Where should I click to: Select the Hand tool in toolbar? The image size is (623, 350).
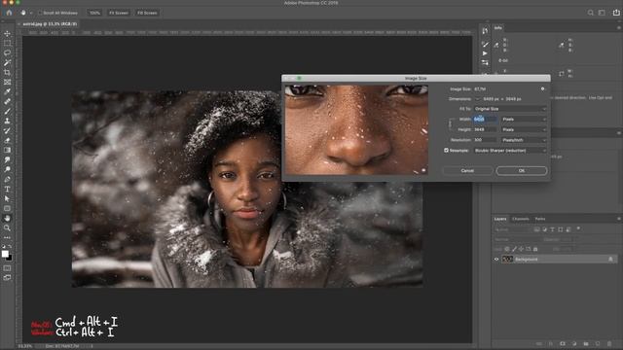point(7,218)
